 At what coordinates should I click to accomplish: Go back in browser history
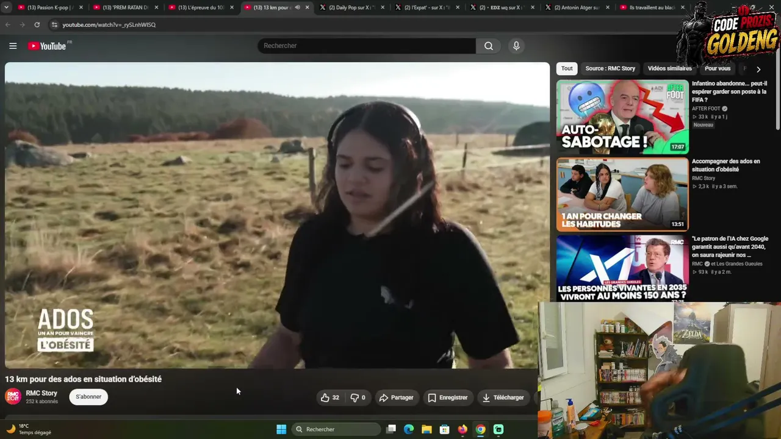(8, 24)
